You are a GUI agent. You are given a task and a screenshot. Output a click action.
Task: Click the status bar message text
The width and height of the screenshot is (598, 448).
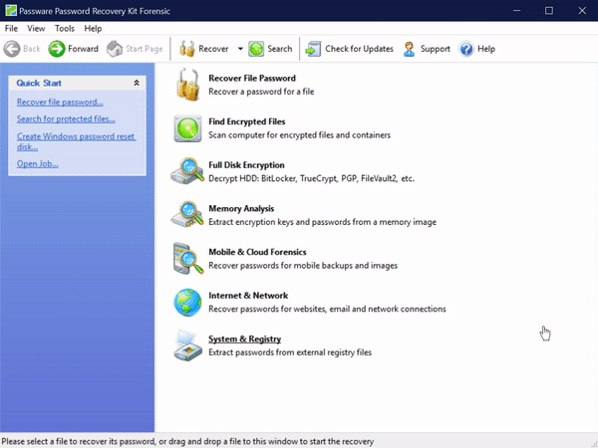point(187,441)
